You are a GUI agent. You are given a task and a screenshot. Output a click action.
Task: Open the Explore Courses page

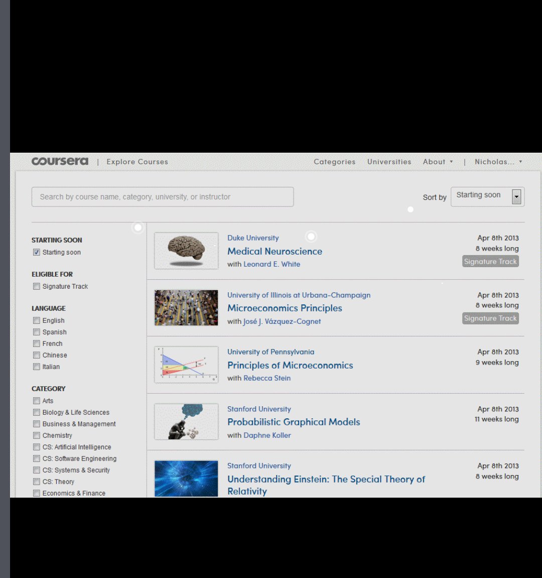(x=137, y=162)
